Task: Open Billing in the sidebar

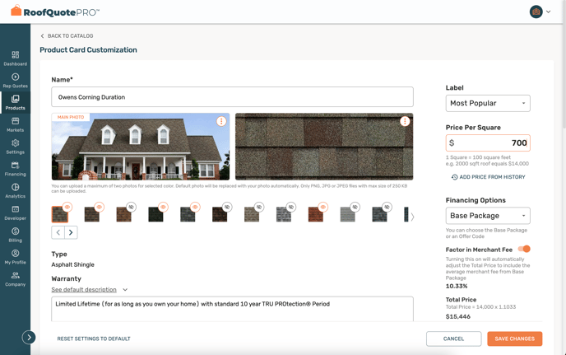Action: click(x=15, y=235)
